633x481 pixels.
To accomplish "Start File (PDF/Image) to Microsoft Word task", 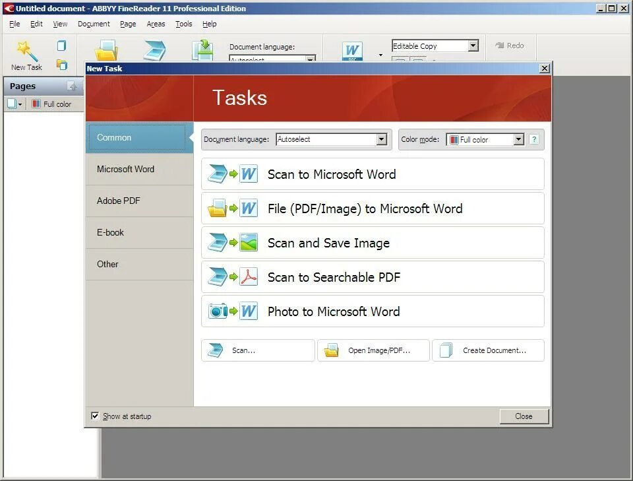I will [x=373, y=208].
